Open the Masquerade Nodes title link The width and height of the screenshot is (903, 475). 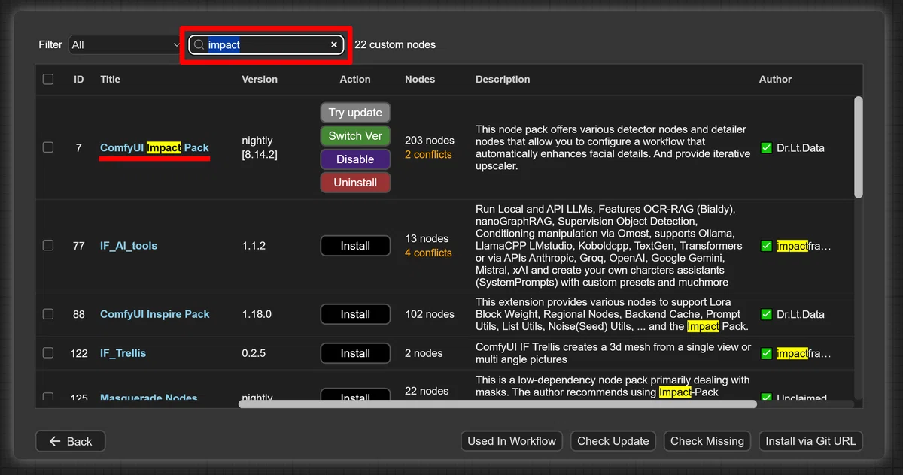[148, 398]
